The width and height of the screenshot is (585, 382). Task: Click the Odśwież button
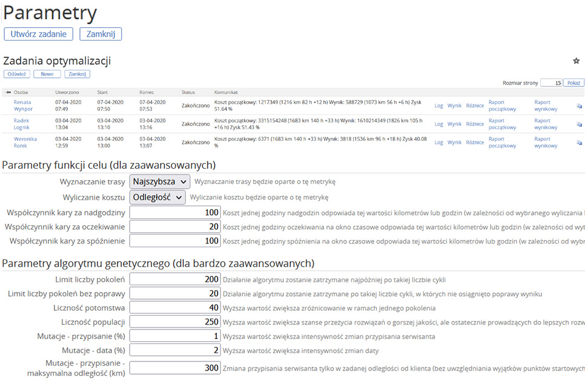click(x=16, y=74)
